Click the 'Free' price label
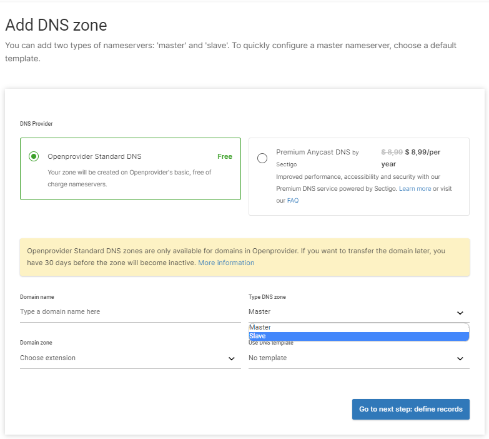The image size is (489, 439). tap(225, 156)
